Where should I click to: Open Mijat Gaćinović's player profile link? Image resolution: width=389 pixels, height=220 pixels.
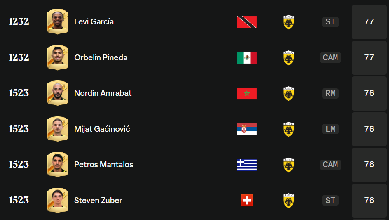pyautogui.click(x=102, y=129)
